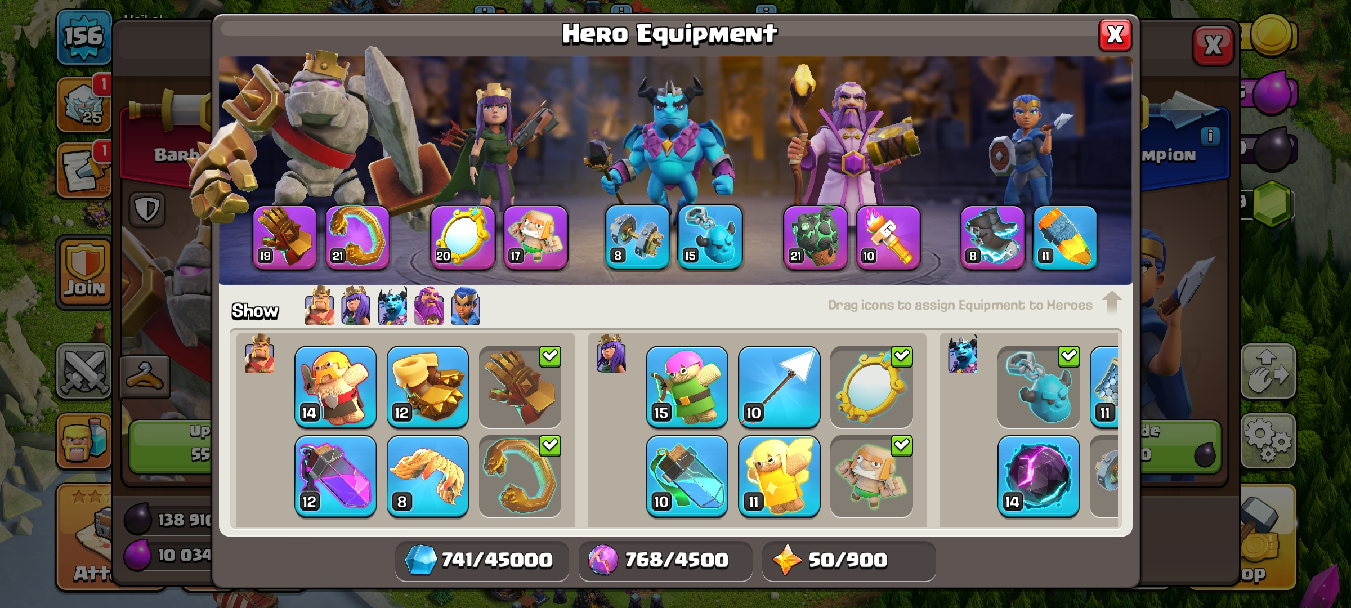
Task: Select the level 14 Barbarian Puppet equipment
Action: click(x=335, y=387)
